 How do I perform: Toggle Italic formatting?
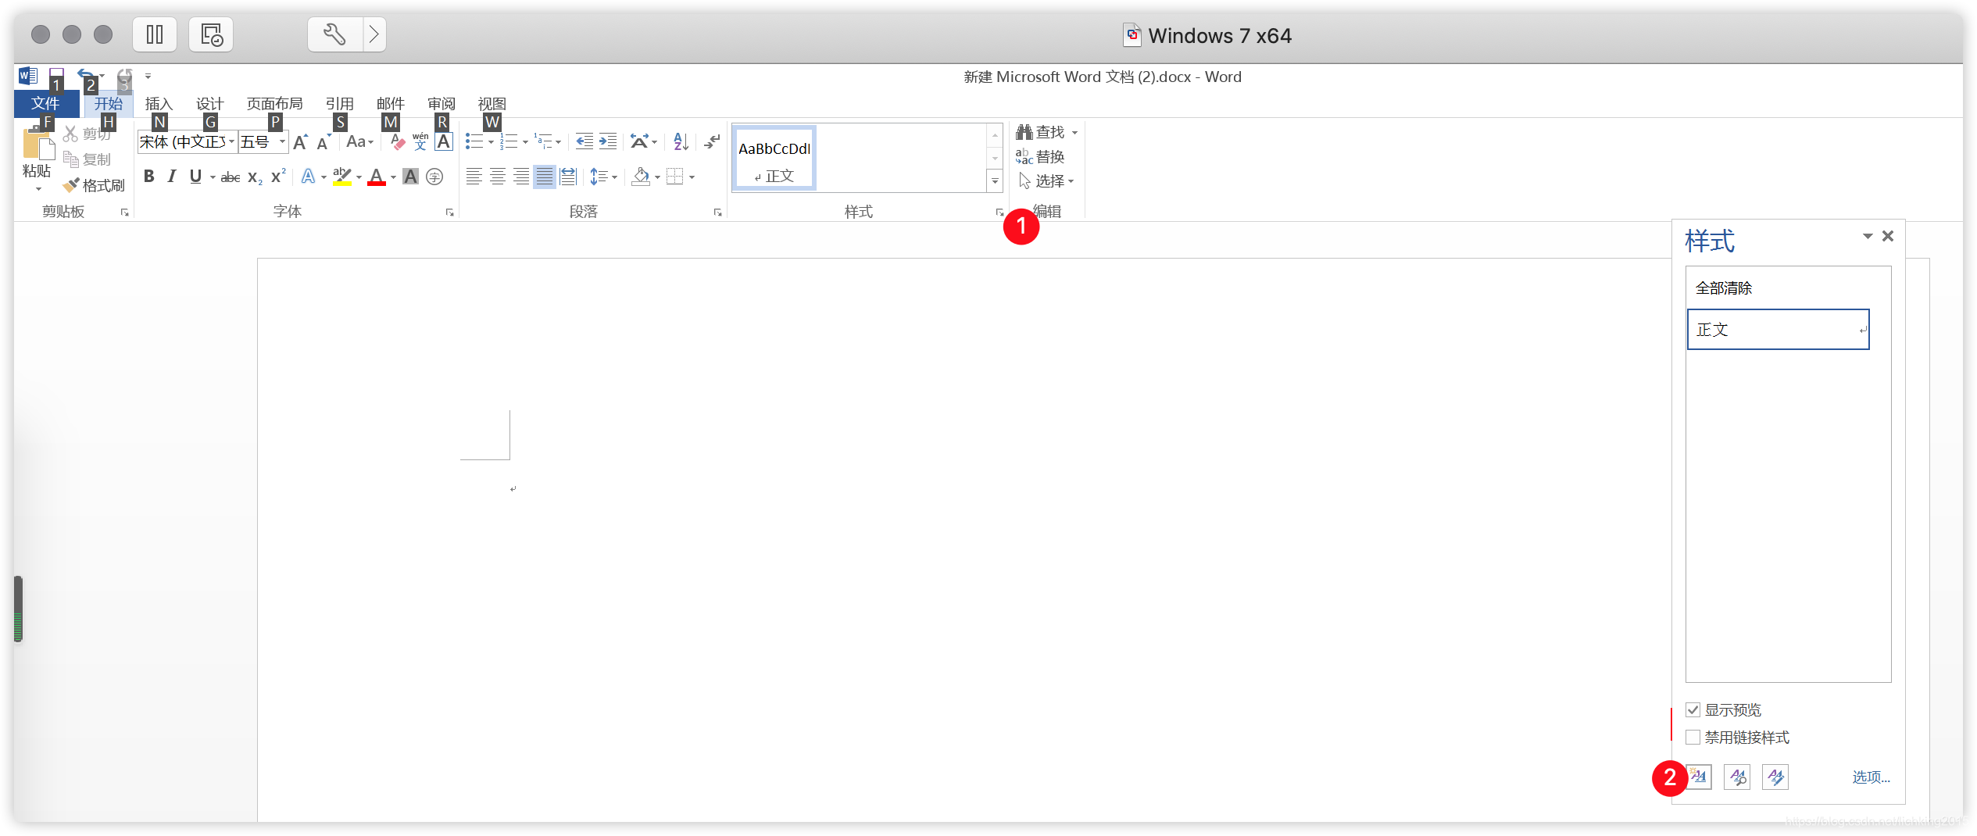point(172,177)
